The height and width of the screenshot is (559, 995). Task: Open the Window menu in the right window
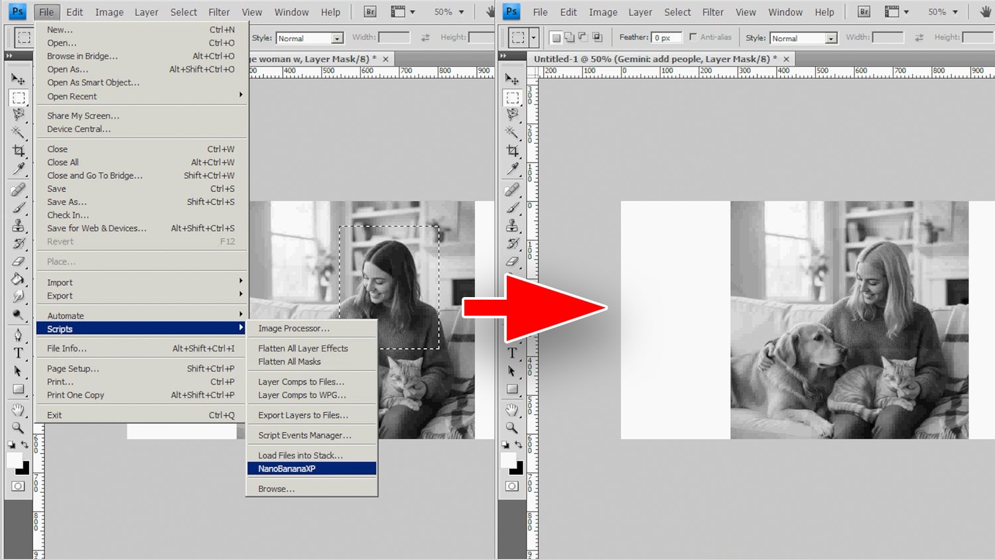point(785,12)
